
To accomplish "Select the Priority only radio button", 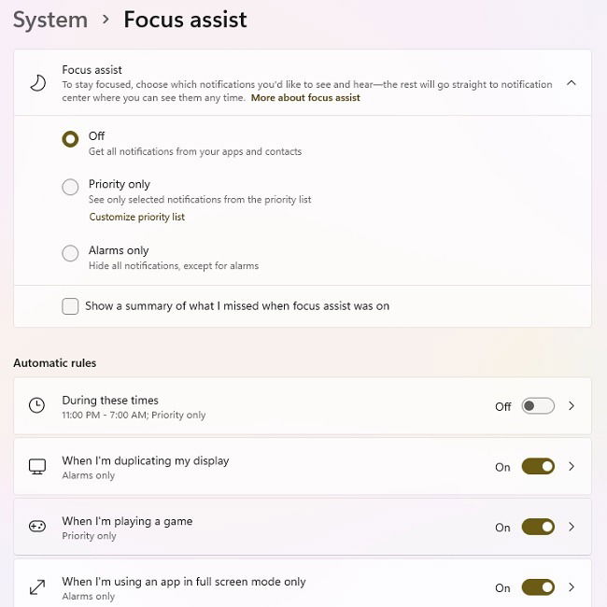I will pyautogui.click(x=70, y=187).
